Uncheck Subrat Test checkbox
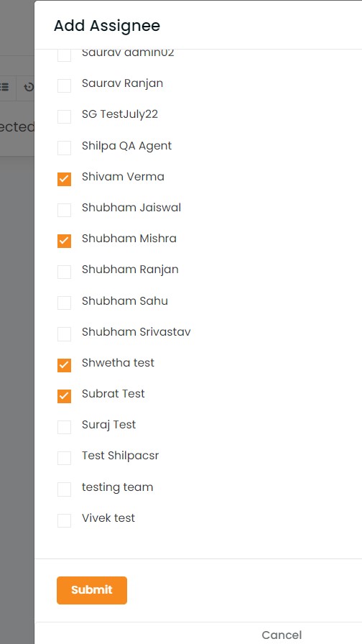Image resolution: width=362 pixels, height=644 pixels. click(64, 396)
